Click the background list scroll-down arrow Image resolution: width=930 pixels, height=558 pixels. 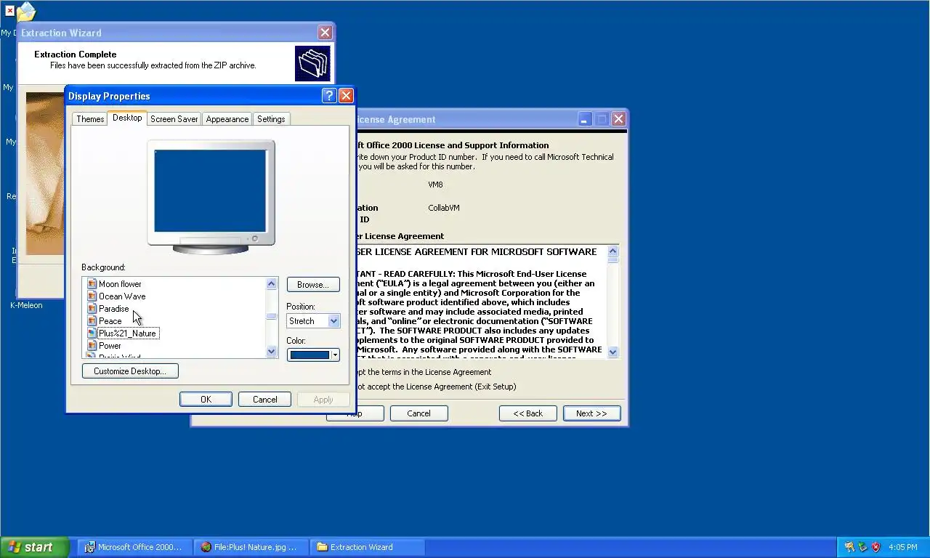click(x=272, y=352)
